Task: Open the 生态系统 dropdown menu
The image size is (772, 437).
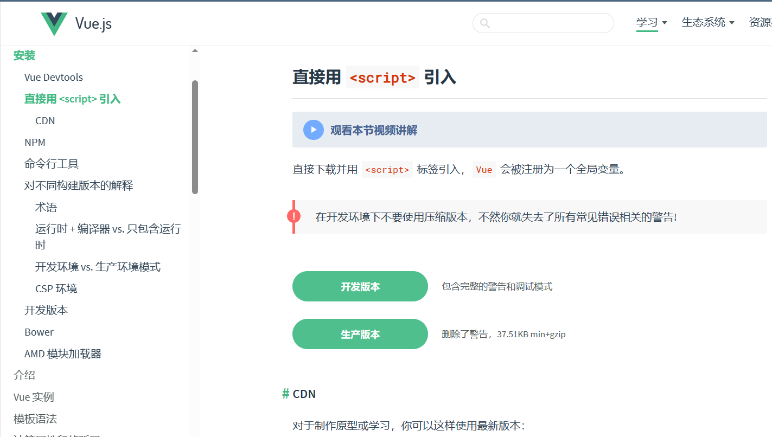Action: 708,22
